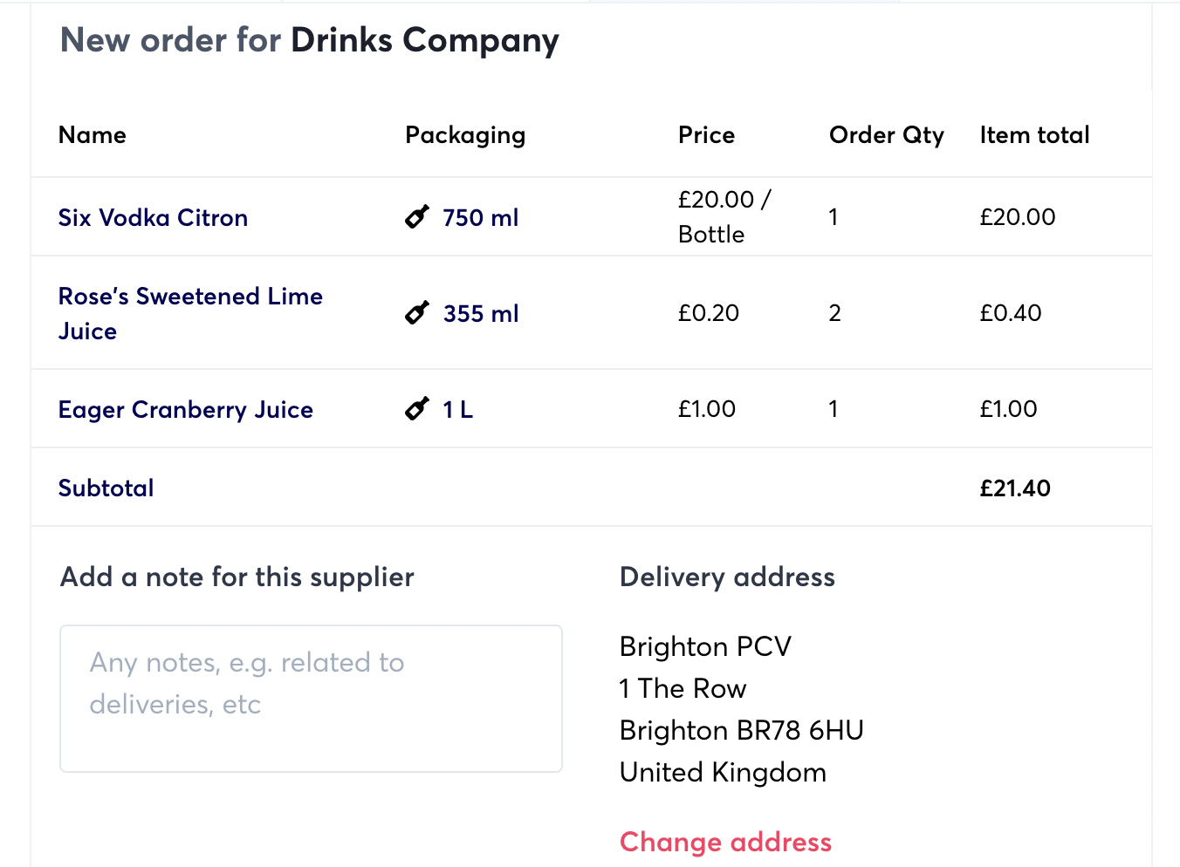
Task: Focus the supplier notes text field
Action: pyautogui.click(x=311, y=698)
